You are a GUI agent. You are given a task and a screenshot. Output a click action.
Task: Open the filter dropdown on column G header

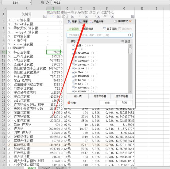[133, 16]
